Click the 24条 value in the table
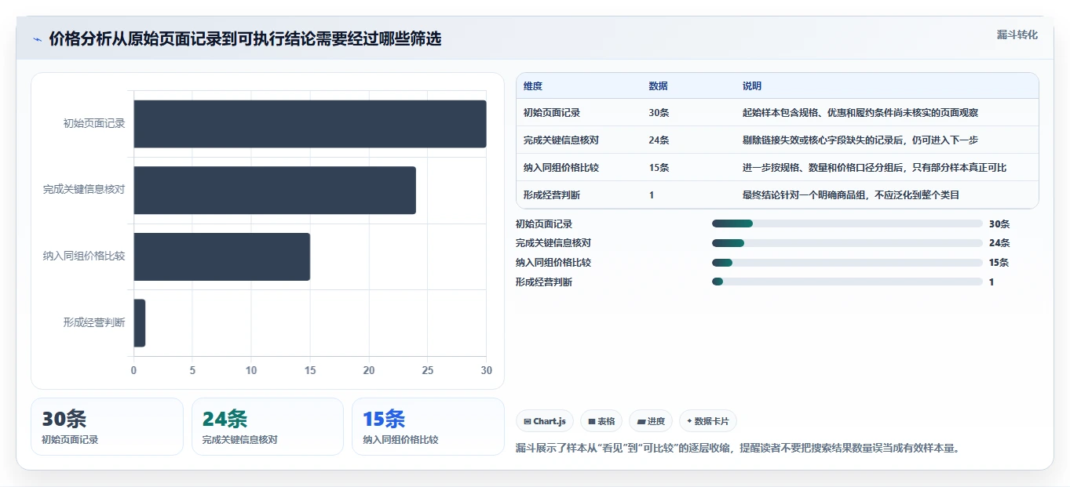 pos(659,140)
